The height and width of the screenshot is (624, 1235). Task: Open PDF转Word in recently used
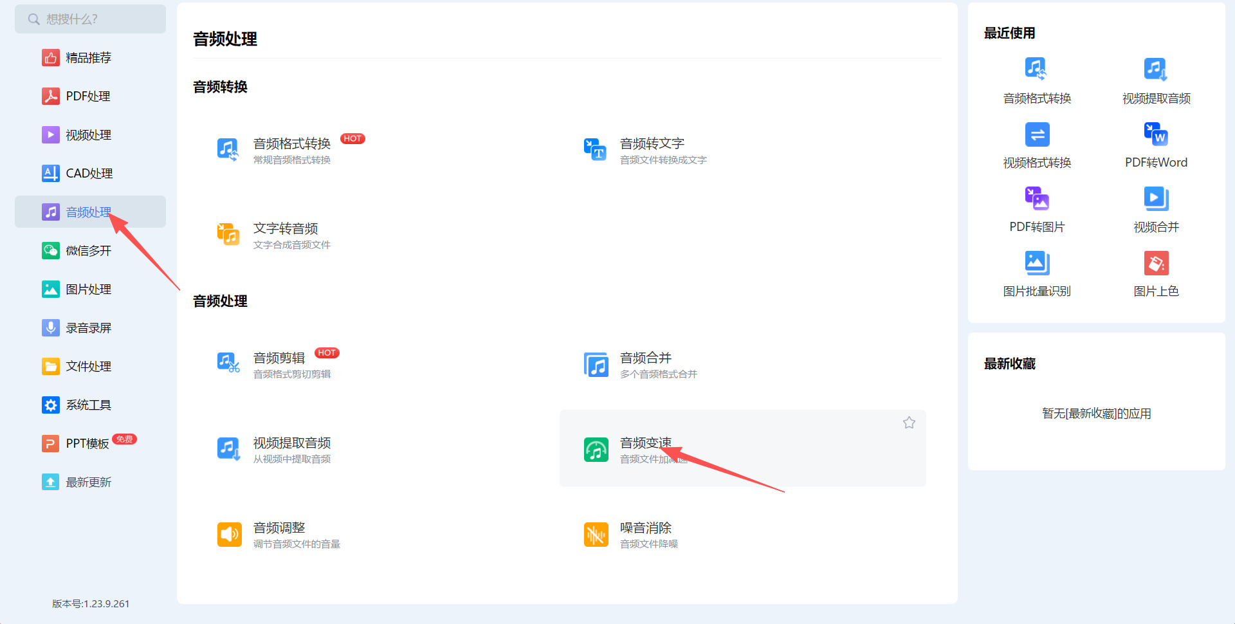tap(1156, 145)
